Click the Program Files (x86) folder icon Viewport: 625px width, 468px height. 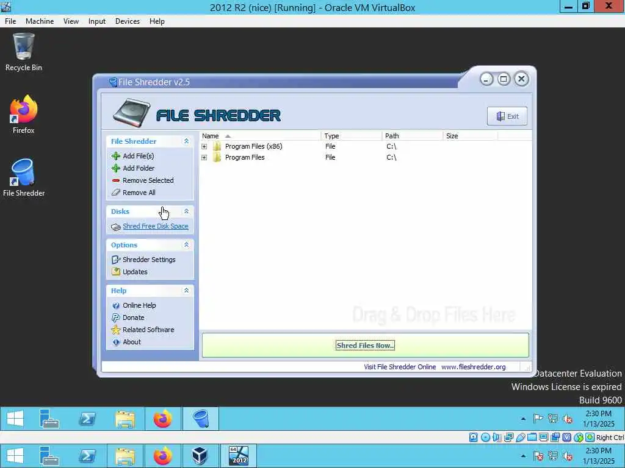tap(217, 146)
